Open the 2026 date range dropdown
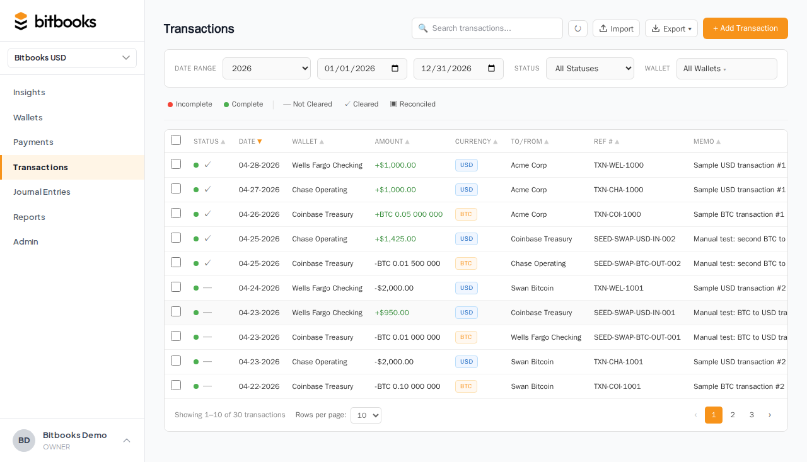Image resolution: width=807 pixels, height=462 pixels. (267, 69)
